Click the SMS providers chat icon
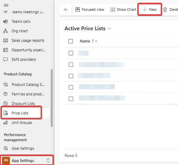Image resolution: width=178 pixels, height=165 pixels. [x=5, y=59]
